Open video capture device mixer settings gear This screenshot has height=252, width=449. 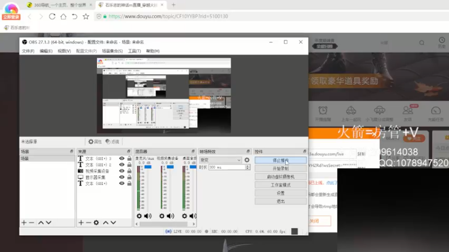click(x=162, y=216)
